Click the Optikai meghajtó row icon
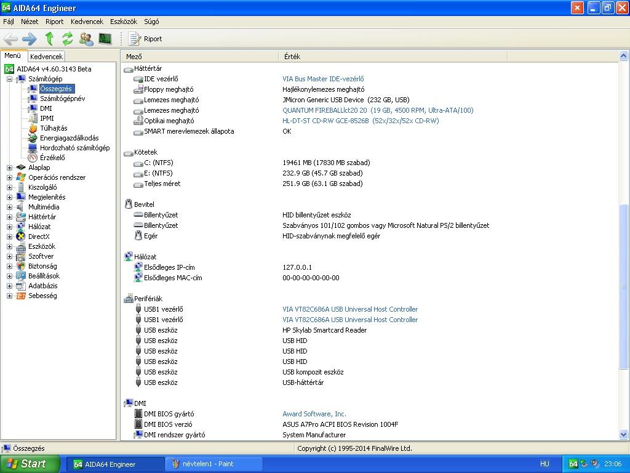Image resolution: width=630 pixels, height=473 pixels. (138, 121)
